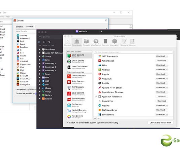
Task: Select the AWS JavaScript row in downloads
Action: pos(133,110)
